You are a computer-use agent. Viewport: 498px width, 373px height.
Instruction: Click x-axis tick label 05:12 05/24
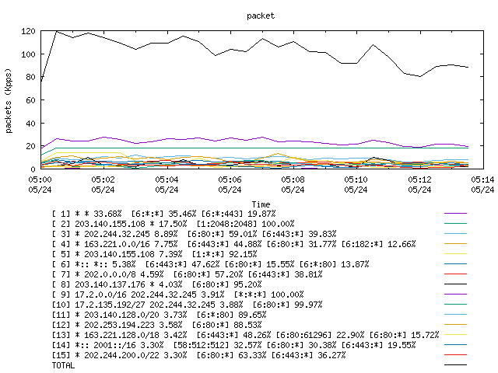pyautogui.click(x=419, y=185)
